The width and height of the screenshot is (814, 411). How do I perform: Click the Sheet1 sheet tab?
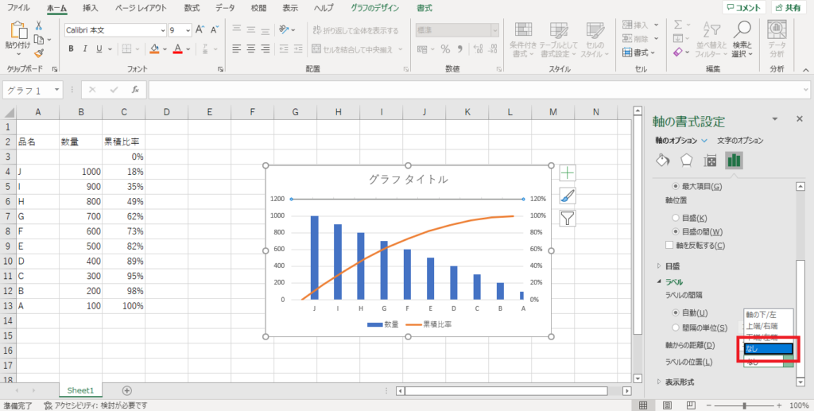click(80, 390)
